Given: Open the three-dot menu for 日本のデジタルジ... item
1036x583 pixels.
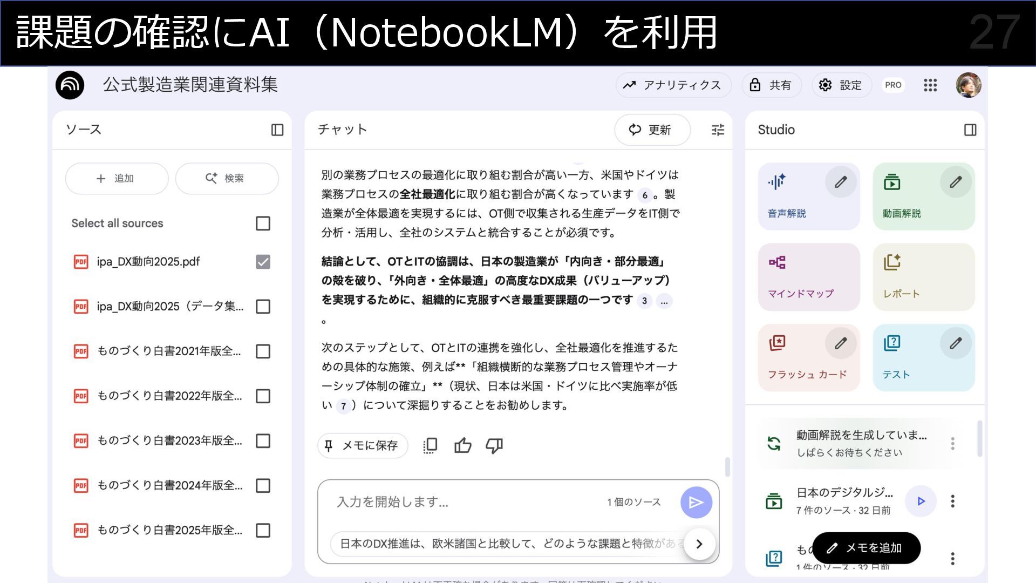Looking at the screenshot, I should pos(952,501).
